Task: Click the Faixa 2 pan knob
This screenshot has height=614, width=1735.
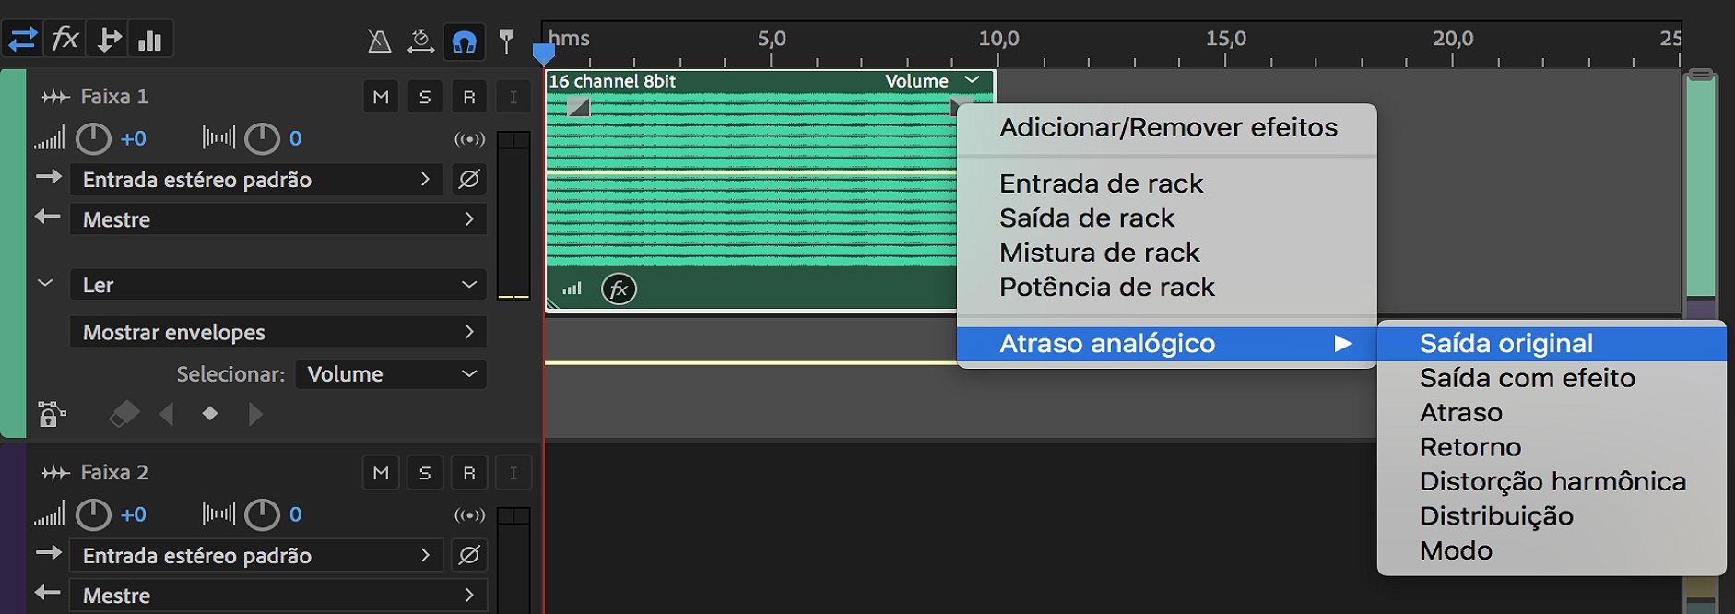Action: tap(262, 514)
